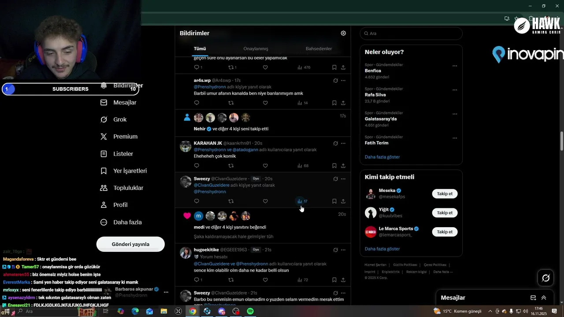View analytics showing 17 on Sweezy's post
Viewport: 564px width, 317px height.
pyautogui.click(x=302, y=201)
